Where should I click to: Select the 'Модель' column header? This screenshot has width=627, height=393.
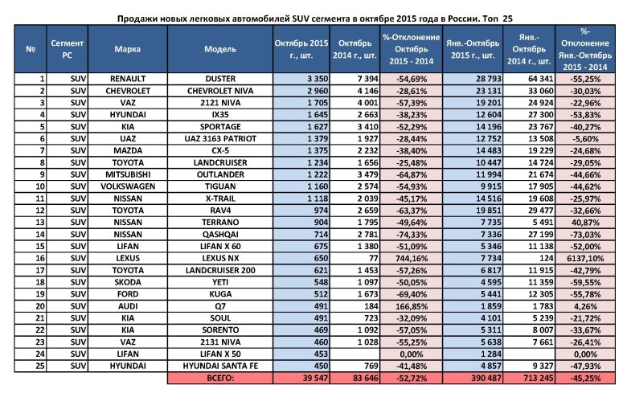[220, 49]
